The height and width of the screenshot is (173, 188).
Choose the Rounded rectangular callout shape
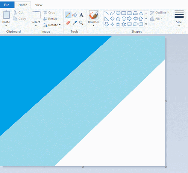129,24
